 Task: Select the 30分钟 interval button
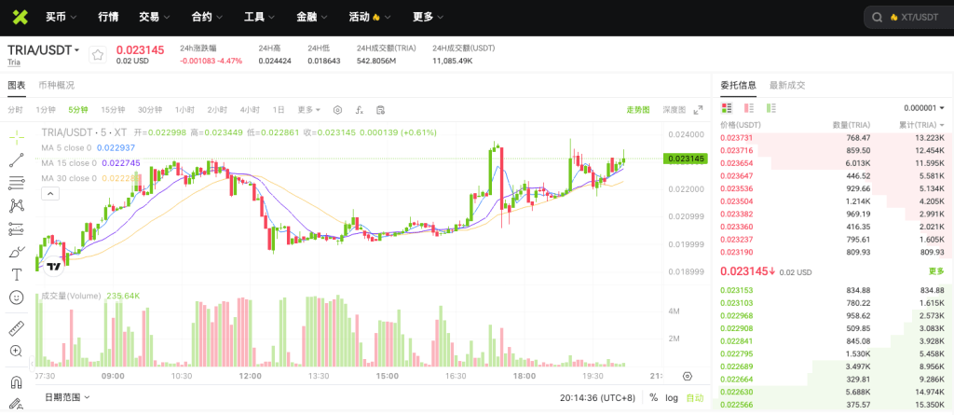[x=150, y=110]
